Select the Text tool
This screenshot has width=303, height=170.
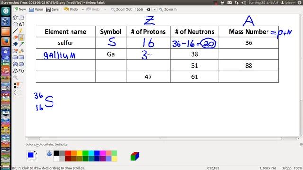click(x=21, y=24)
